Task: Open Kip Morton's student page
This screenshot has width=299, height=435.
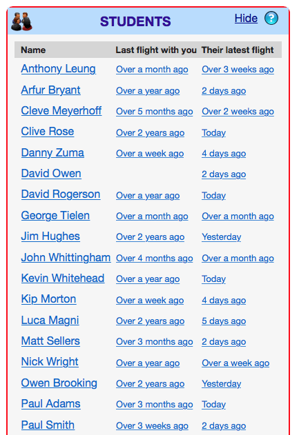Action: pos(48,299)
